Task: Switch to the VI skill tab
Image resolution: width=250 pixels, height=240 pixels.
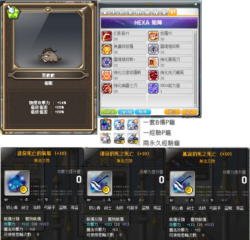Action: pyautogui.click(x=173, y=12)
